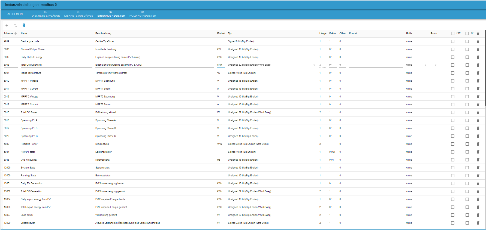Delete the Device type code row
Screen dimensions: 486x230
(478, 41)
